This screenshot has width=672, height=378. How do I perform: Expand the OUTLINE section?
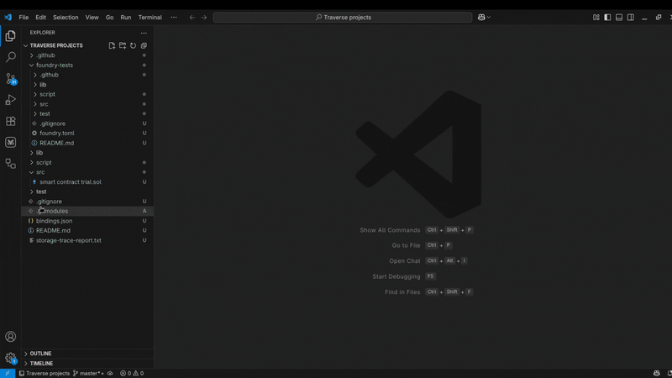point(87,354)
